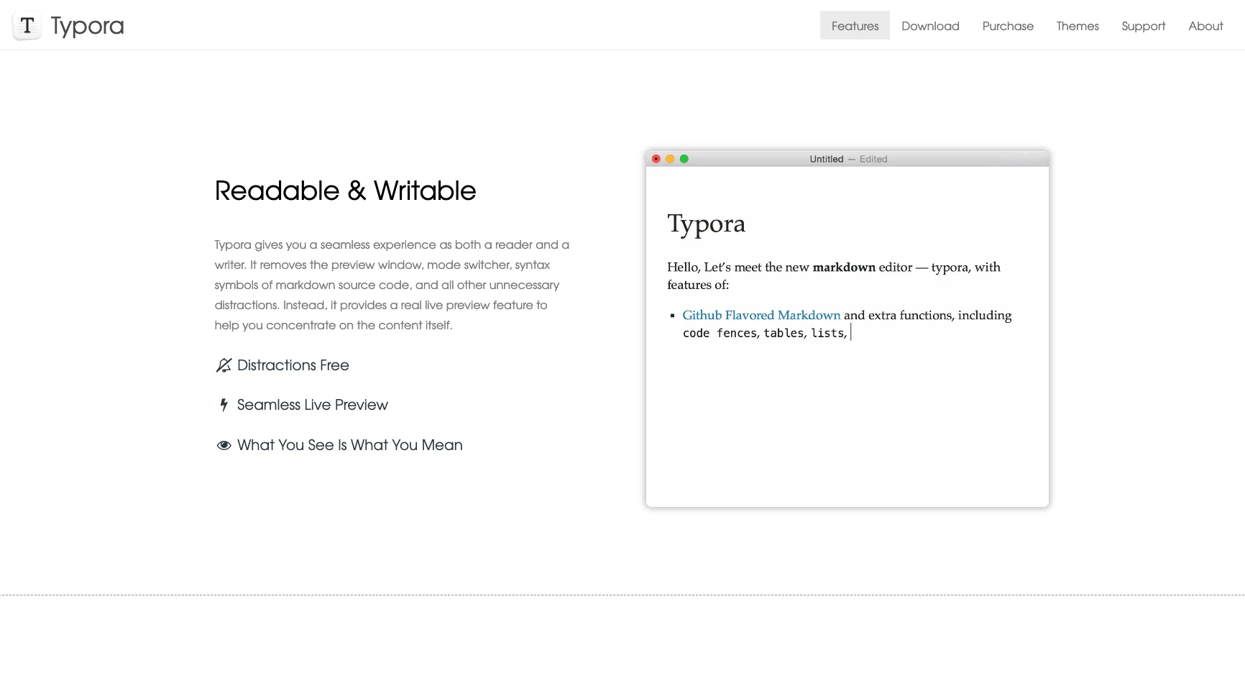Click "What You See Is What You Mean" text
The width and height of the screenshot is (1245, 673).
[x=350, y=445]
